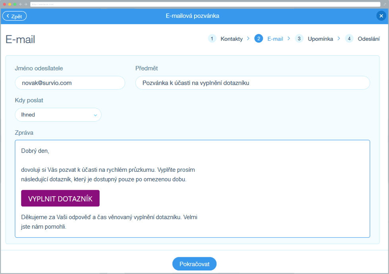Screen dimensions: 389x274
Task: Click the highlighted step 2 circle
Action: tap(259, 39)
